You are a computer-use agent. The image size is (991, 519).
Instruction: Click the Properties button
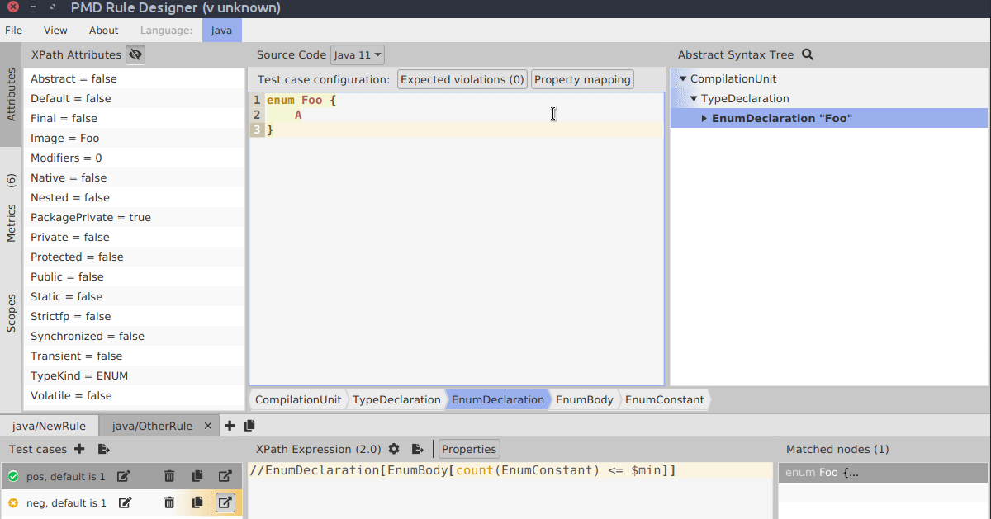[469, 450]
